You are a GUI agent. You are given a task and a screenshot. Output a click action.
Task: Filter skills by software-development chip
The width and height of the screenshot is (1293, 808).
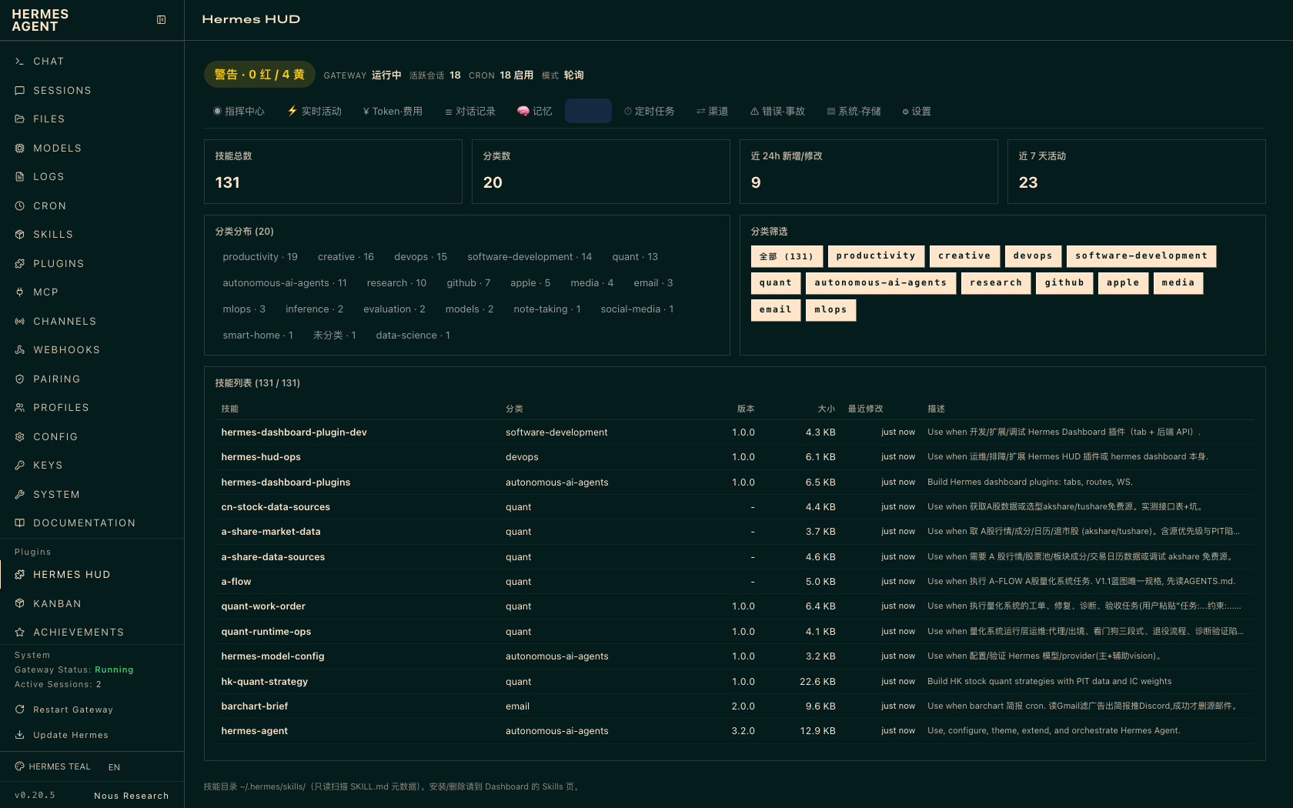(x=1141, y=256)
